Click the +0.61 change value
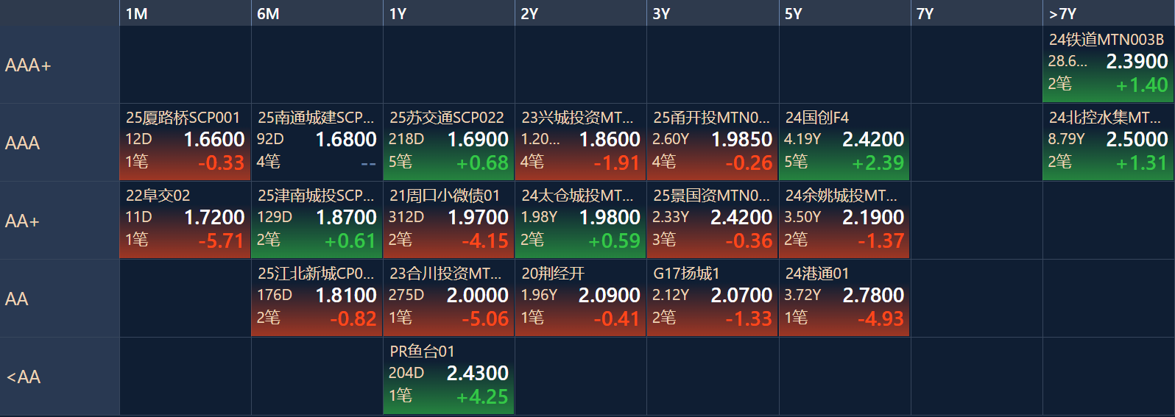The height and width of the screenshot is (417, 1175). click(x=350, y=241)
